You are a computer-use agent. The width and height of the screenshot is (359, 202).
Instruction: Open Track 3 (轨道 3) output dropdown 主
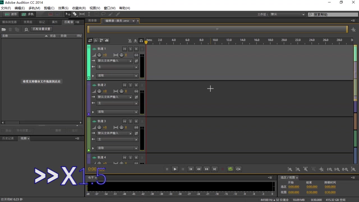(117, 139)
